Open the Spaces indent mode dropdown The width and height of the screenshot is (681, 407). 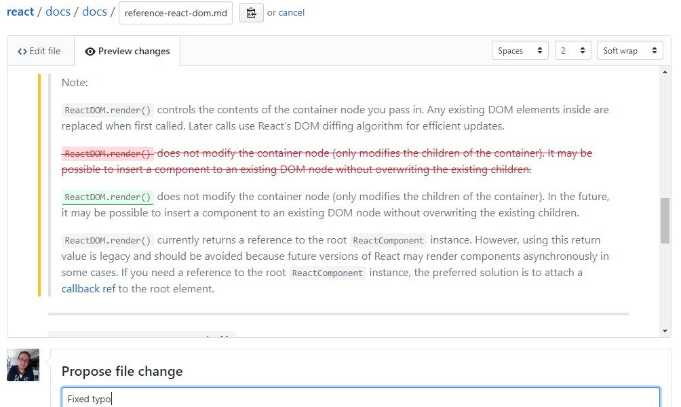point(520,50)
